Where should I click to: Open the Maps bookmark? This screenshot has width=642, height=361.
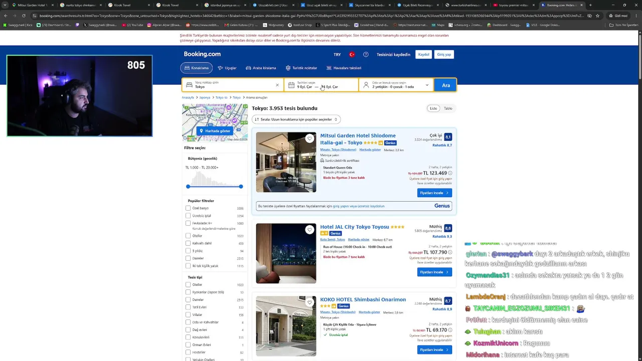[437, 25]
